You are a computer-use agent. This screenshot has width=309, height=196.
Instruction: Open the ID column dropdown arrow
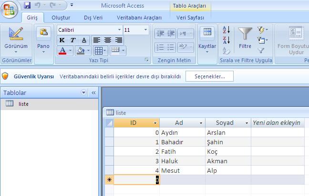pyautogui.click(x=155, y=123)
